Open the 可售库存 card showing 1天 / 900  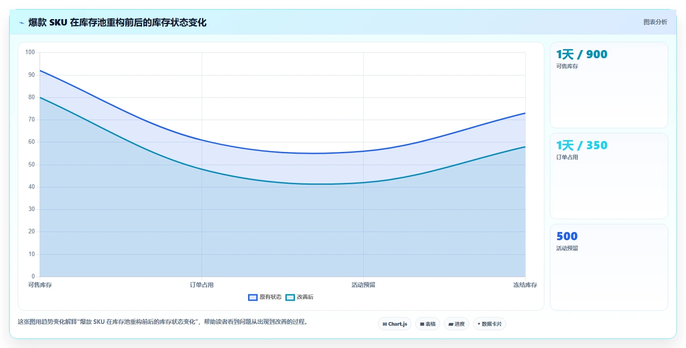609,85
